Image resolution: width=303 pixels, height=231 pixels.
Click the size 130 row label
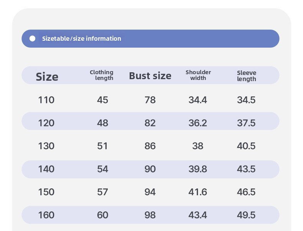[46, 146]
